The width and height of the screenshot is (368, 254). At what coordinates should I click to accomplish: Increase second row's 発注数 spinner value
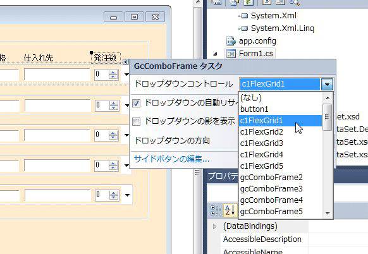click(x=114, y=103)
